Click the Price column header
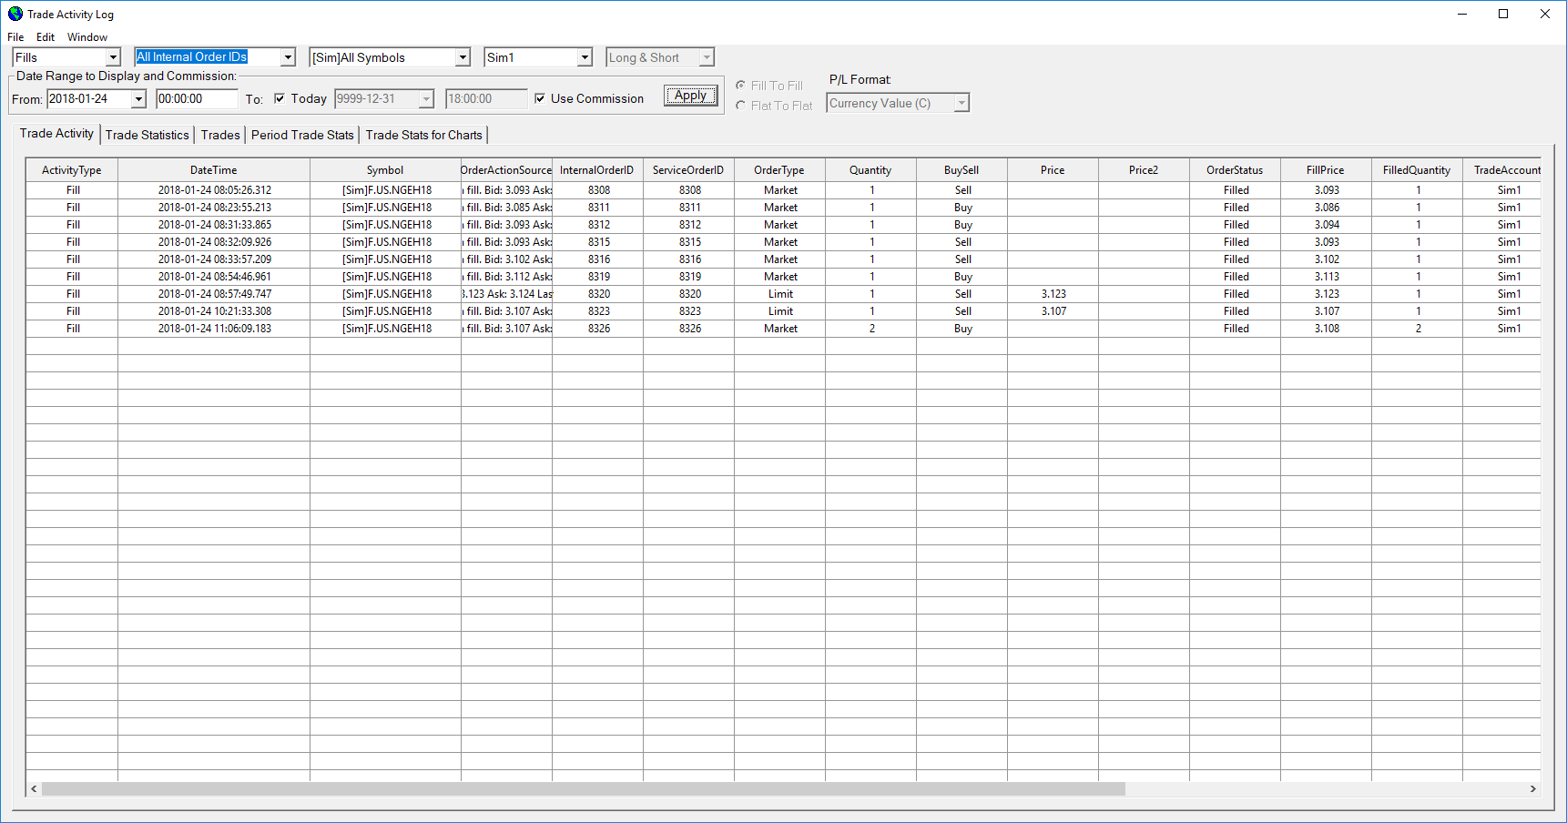 pyautogui.click(x=1053, y=170)
